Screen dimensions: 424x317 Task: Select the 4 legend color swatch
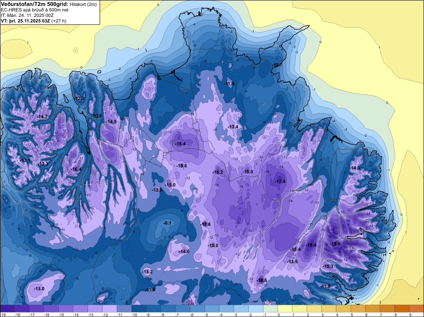tap(343, 309)
